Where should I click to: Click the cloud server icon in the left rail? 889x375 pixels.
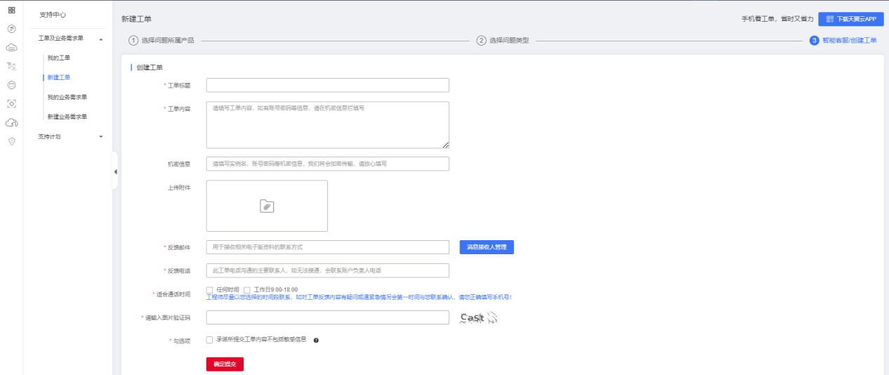(x=11, y=48)
